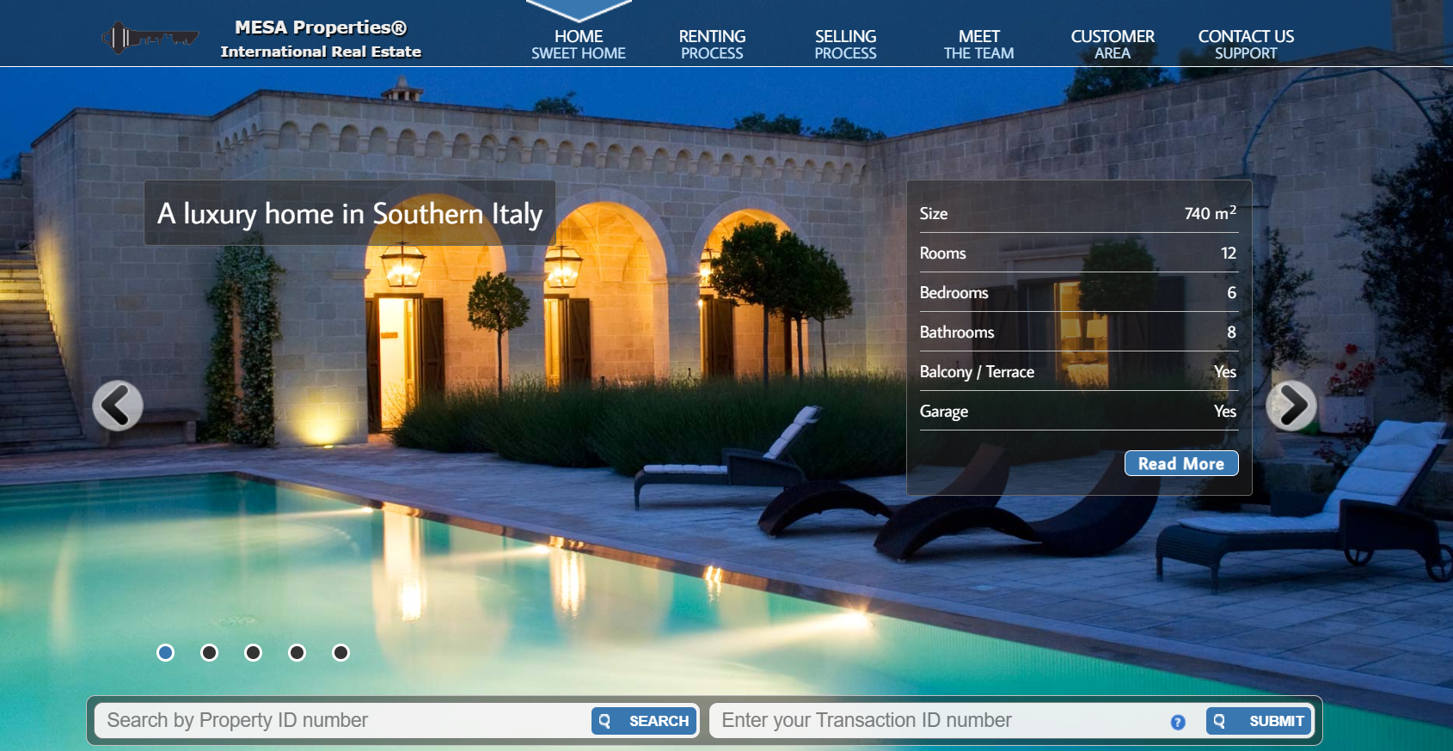Open Contact Us Support page
This screenshot has width=1453, height=751.
point(1246,45)
